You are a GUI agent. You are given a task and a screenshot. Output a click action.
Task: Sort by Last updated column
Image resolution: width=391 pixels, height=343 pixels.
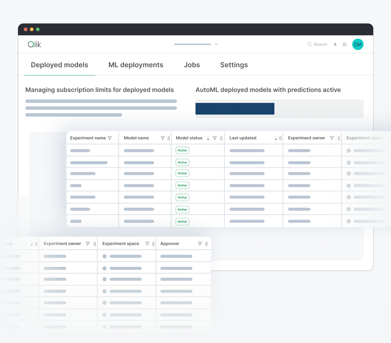click(276, 138)
